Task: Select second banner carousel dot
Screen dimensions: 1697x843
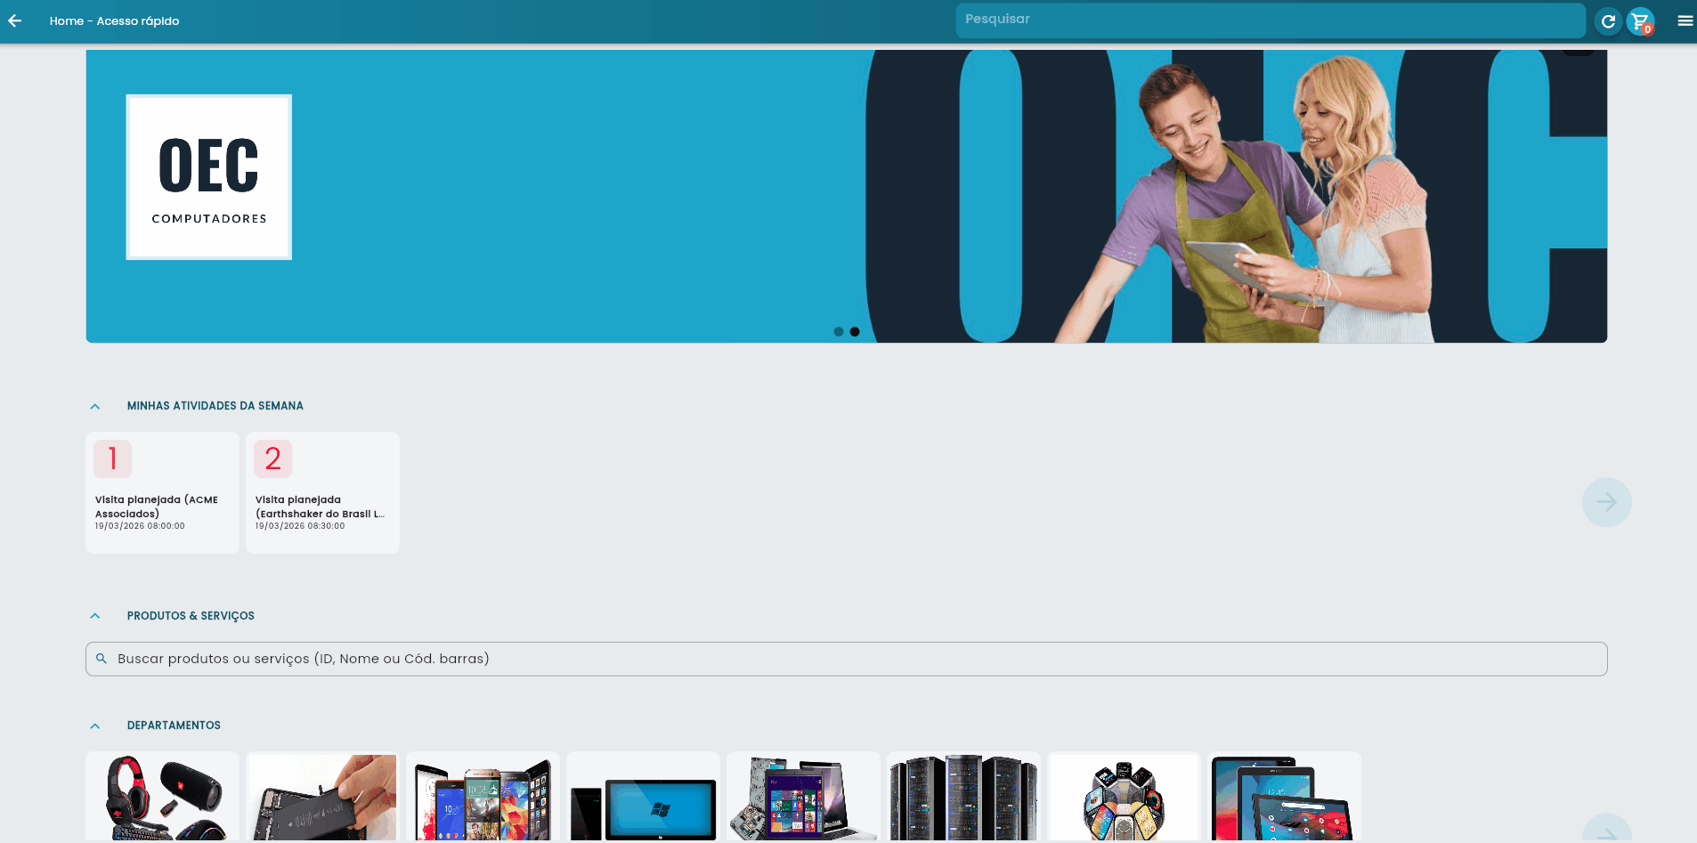Action: click(855, 331)
